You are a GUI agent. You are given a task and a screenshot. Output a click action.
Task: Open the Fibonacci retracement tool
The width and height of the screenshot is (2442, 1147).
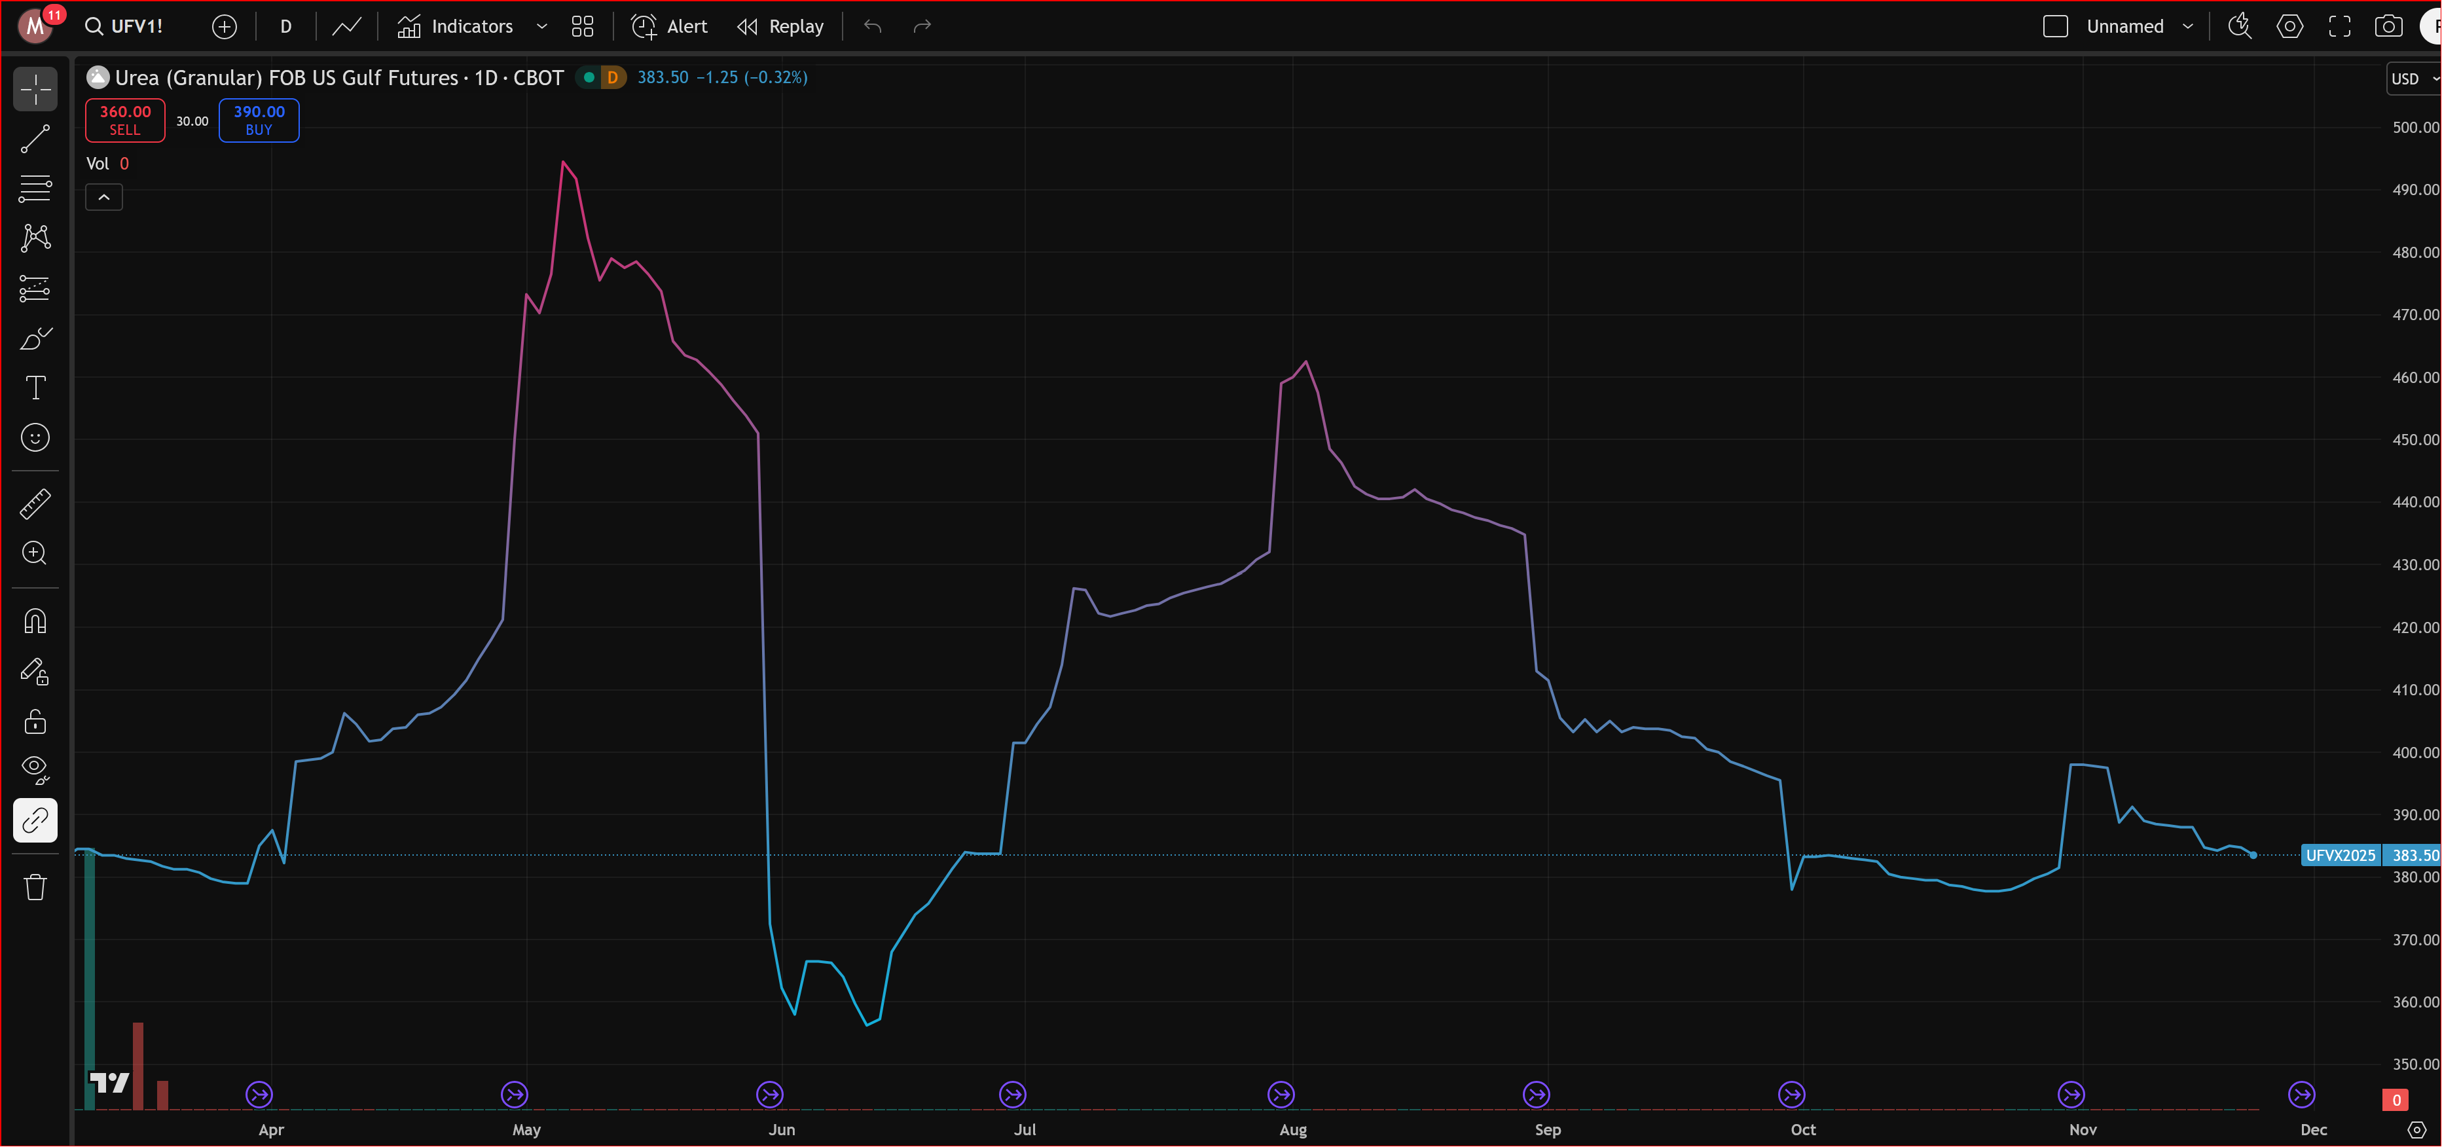tap(35, 188)
